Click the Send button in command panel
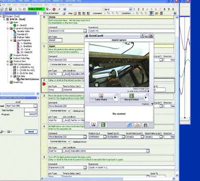The image size is (200, 181). tap(31, 132)
